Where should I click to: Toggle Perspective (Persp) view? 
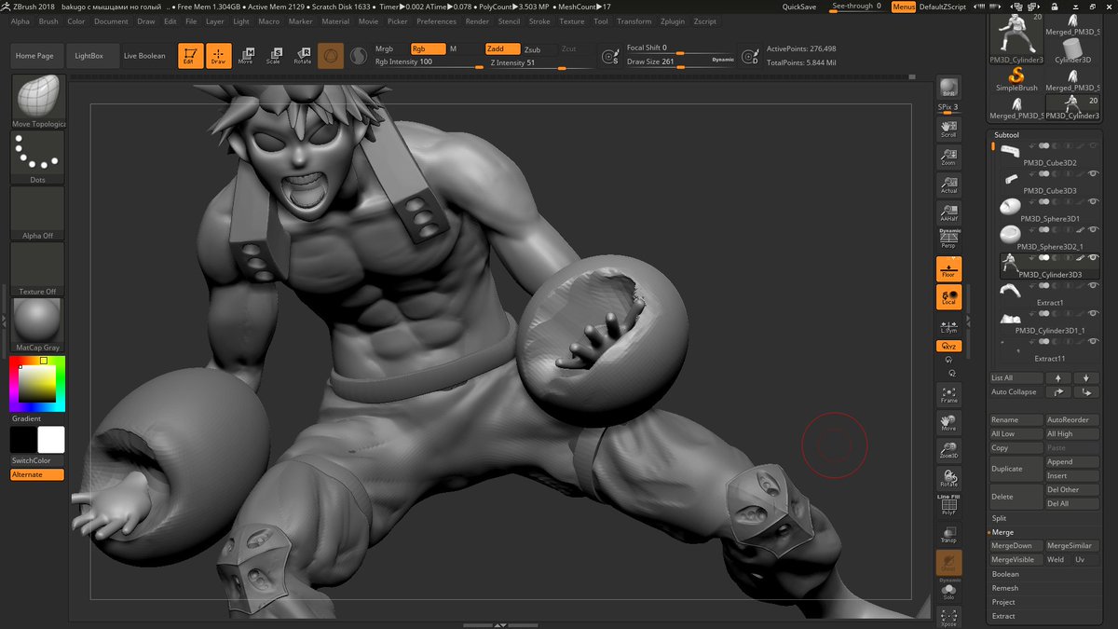click(948, 239)
